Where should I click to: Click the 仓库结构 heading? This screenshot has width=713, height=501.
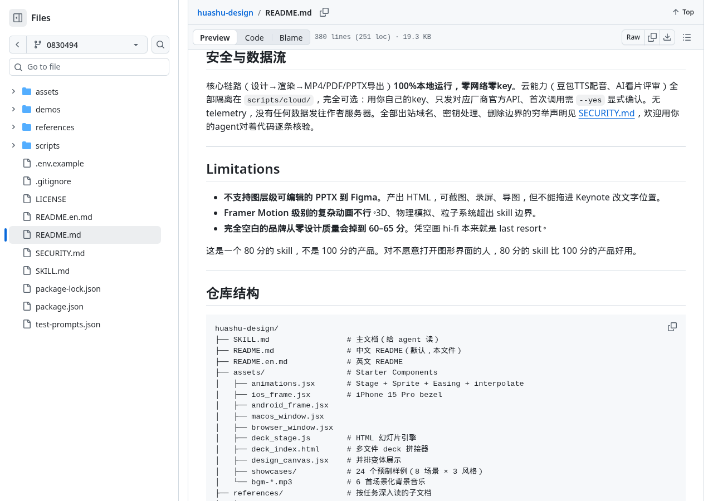click(233, 293)
